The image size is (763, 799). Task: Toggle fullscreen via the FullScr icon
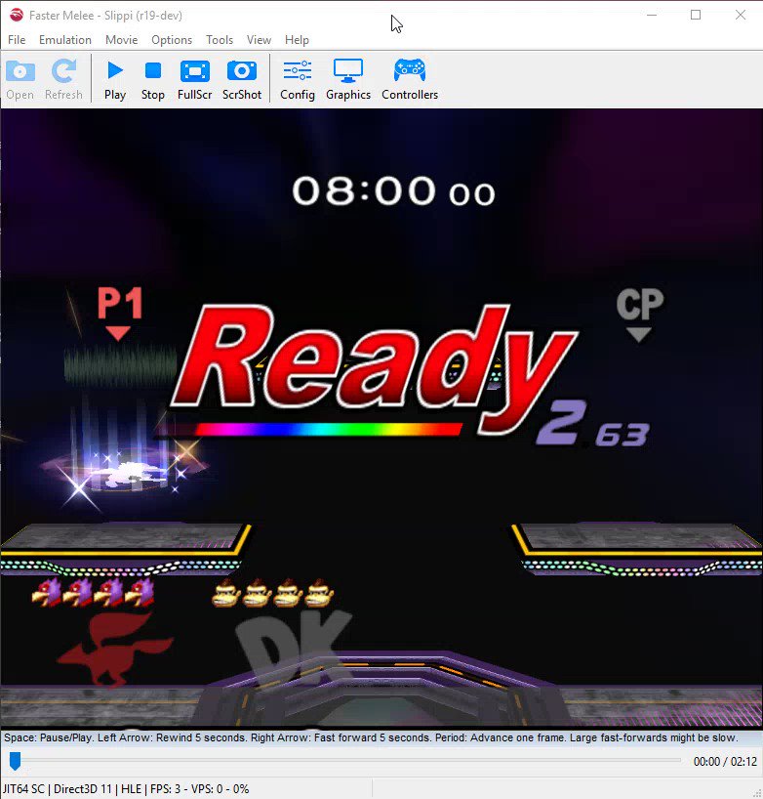tap(194, 80)
